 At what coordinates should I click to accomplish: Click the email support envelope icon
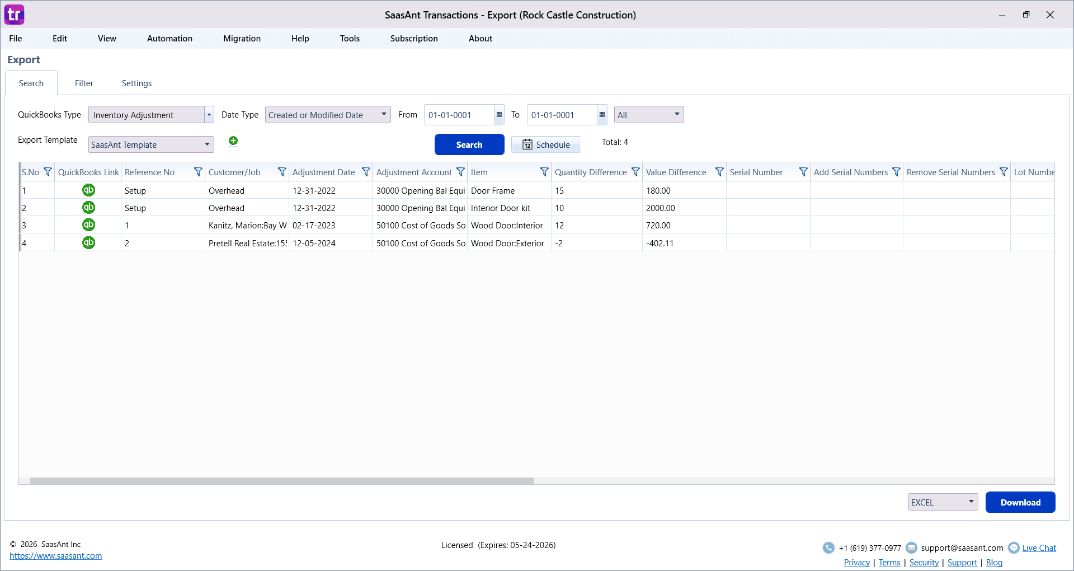(911, 547)
